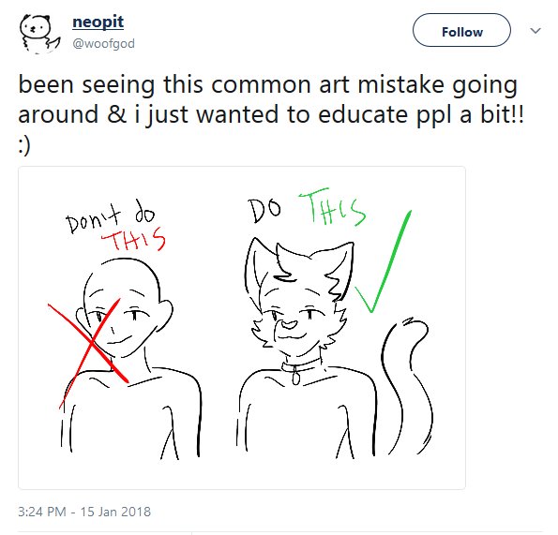The width and height of the screenshot is (558, 535).
Task: Visit the @woofgod handle profile
Action: [103, 44]
